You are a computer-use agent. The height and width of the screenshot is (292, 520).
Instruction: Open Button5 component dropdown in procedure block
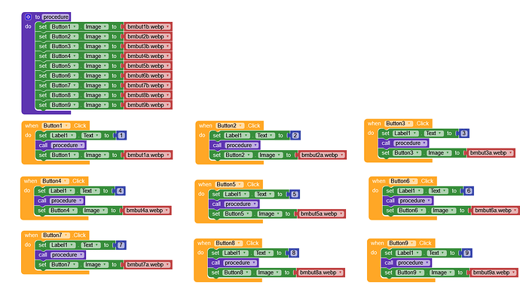64,66
